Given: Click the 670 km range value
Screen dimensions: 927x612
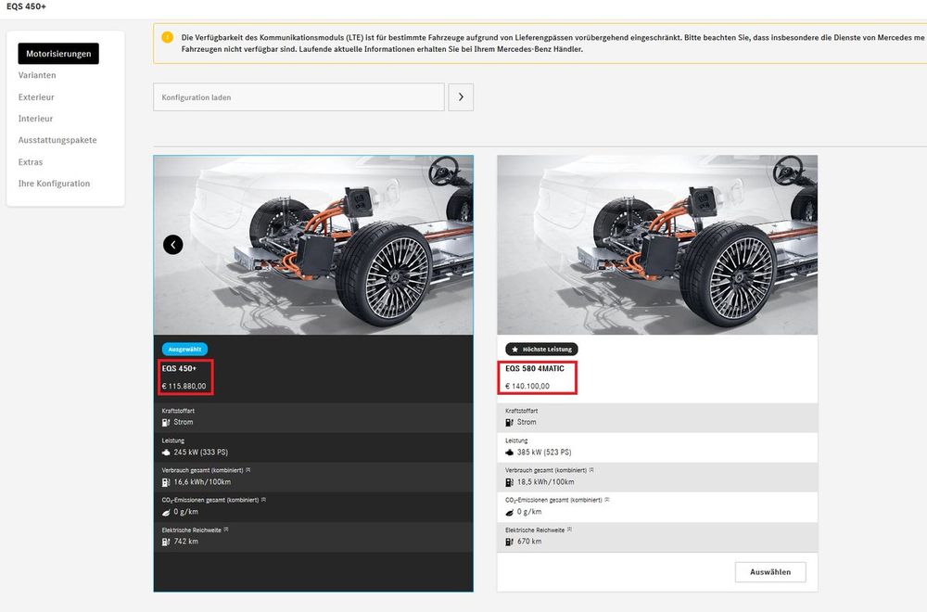Looking at the screenshot, I should click(x=529, y=541).
